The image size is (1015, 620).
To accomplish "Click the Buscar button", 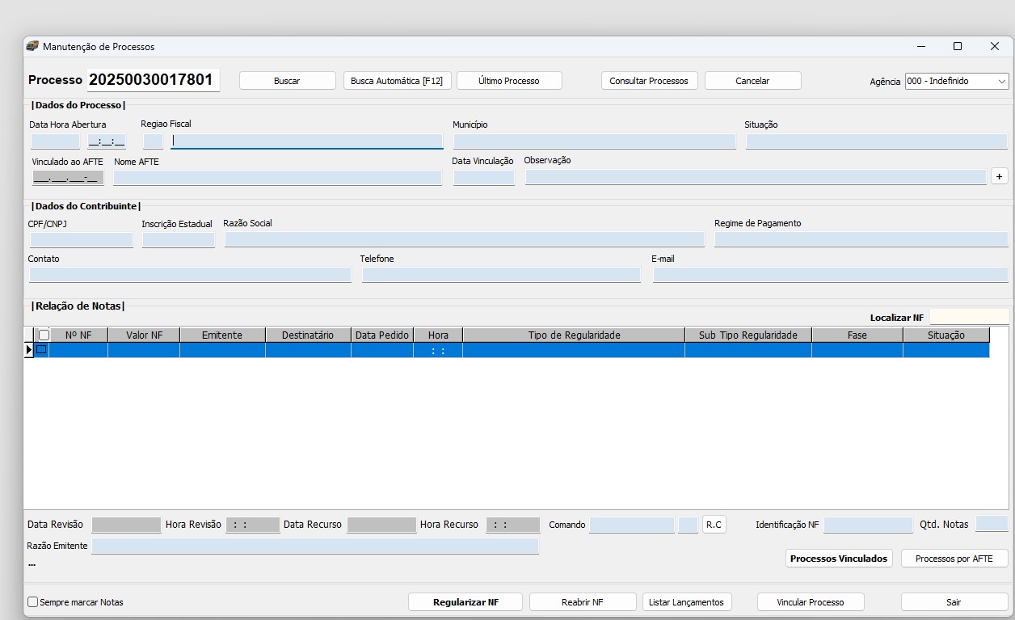I will coord(287,81).
